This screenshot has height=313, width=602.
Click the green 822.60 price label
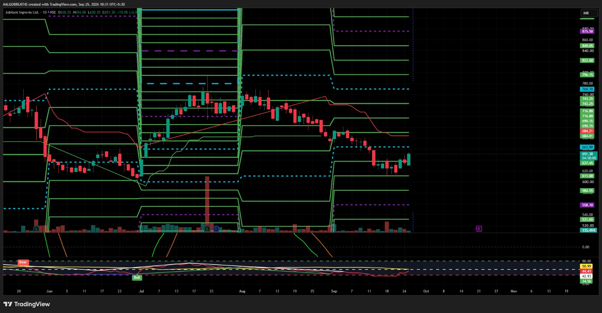(587, 61)
